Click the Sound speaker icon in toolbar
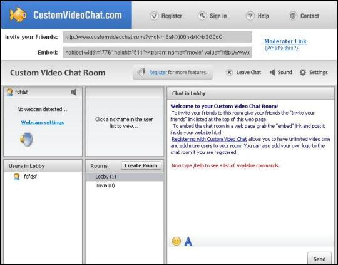 pyautogui.click(x=272, y=72)
